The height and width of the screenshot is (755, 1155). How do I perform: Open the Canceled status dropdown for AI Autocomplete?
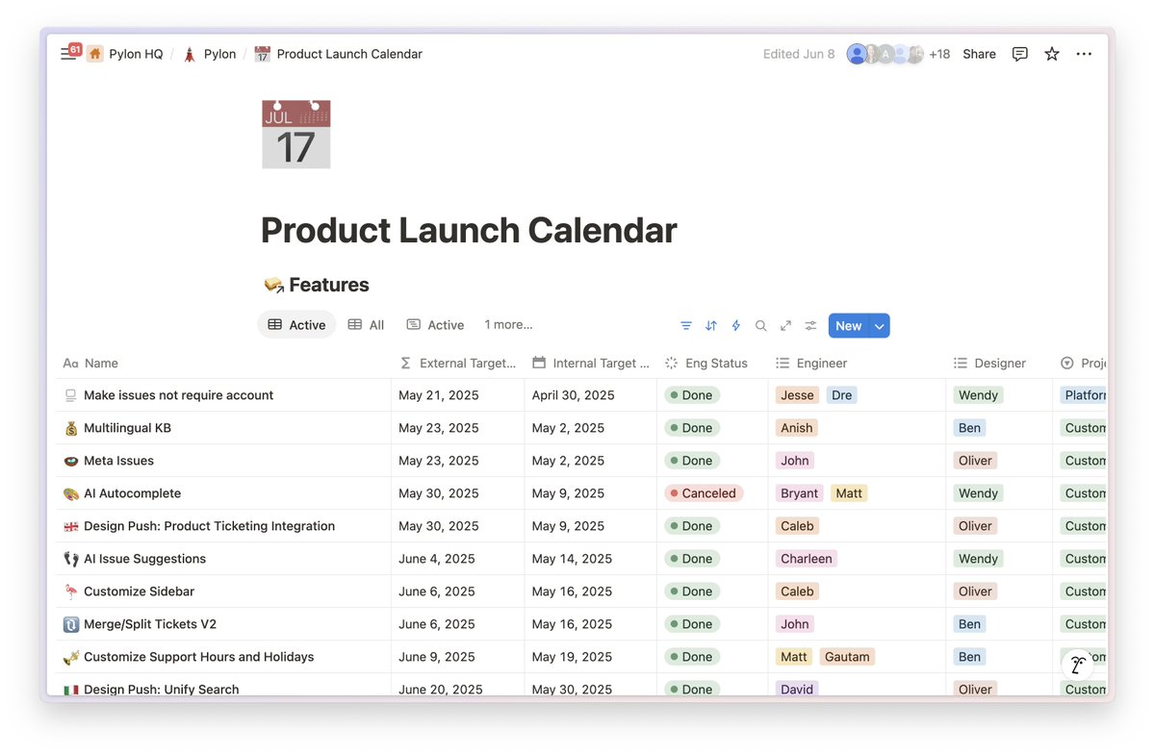click(x=704, y=493)
